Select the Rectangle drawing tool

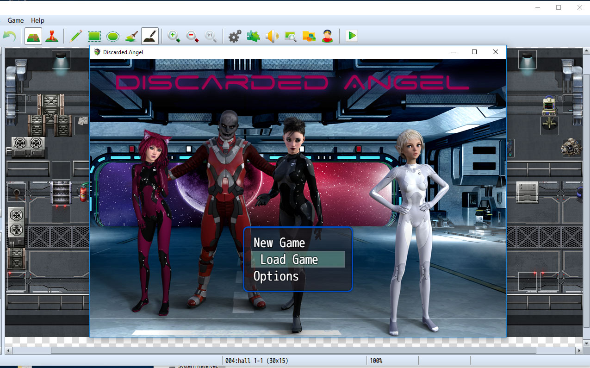pos(94,36)
